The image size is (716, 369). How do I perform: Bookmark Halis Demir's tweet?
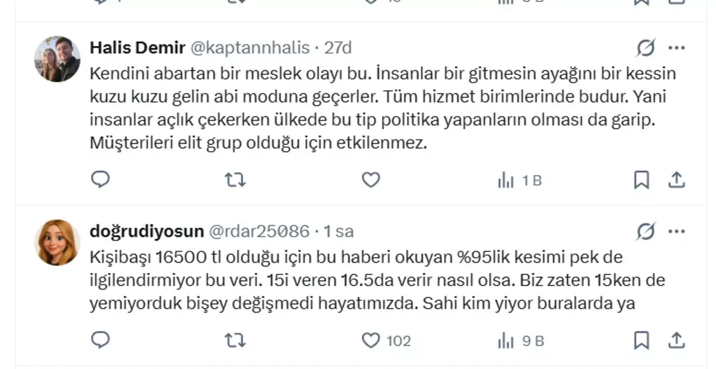641,180
